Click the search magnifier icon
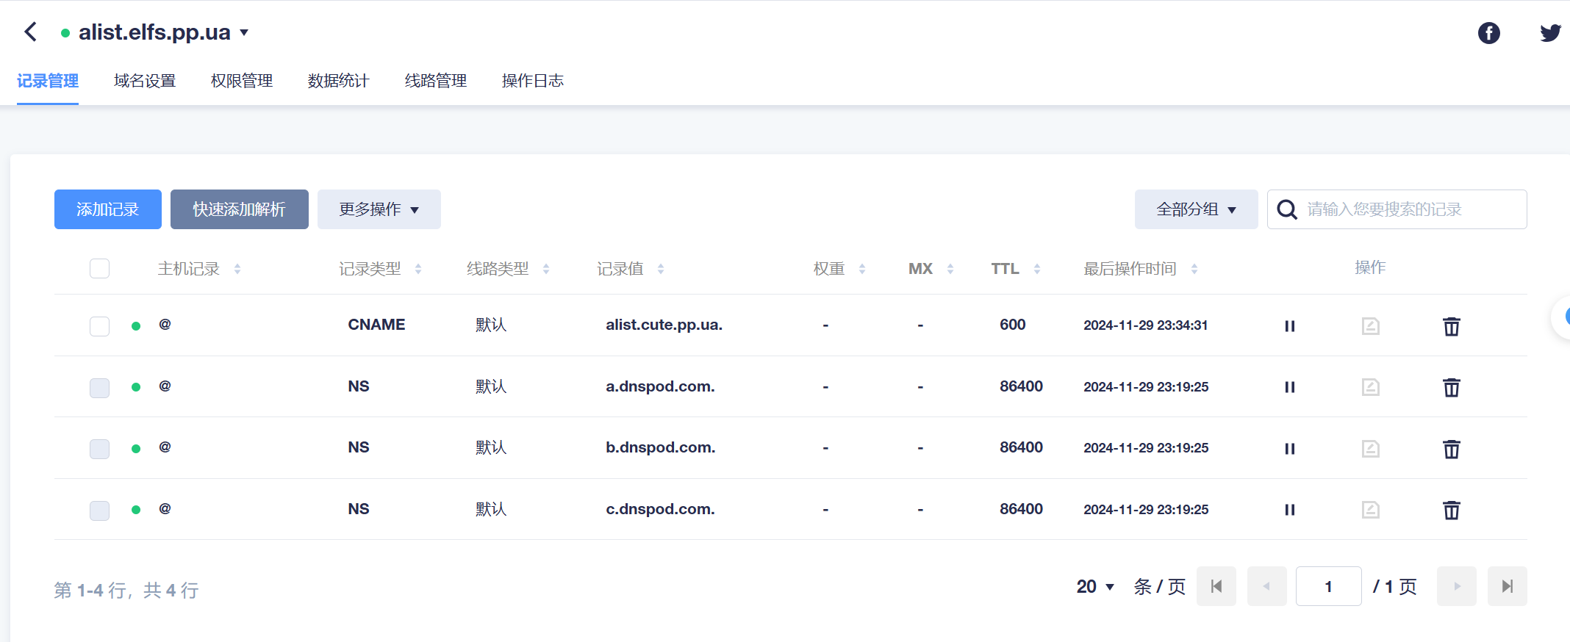This screenshot has width=1570, height=642. tap(1287, 209)
